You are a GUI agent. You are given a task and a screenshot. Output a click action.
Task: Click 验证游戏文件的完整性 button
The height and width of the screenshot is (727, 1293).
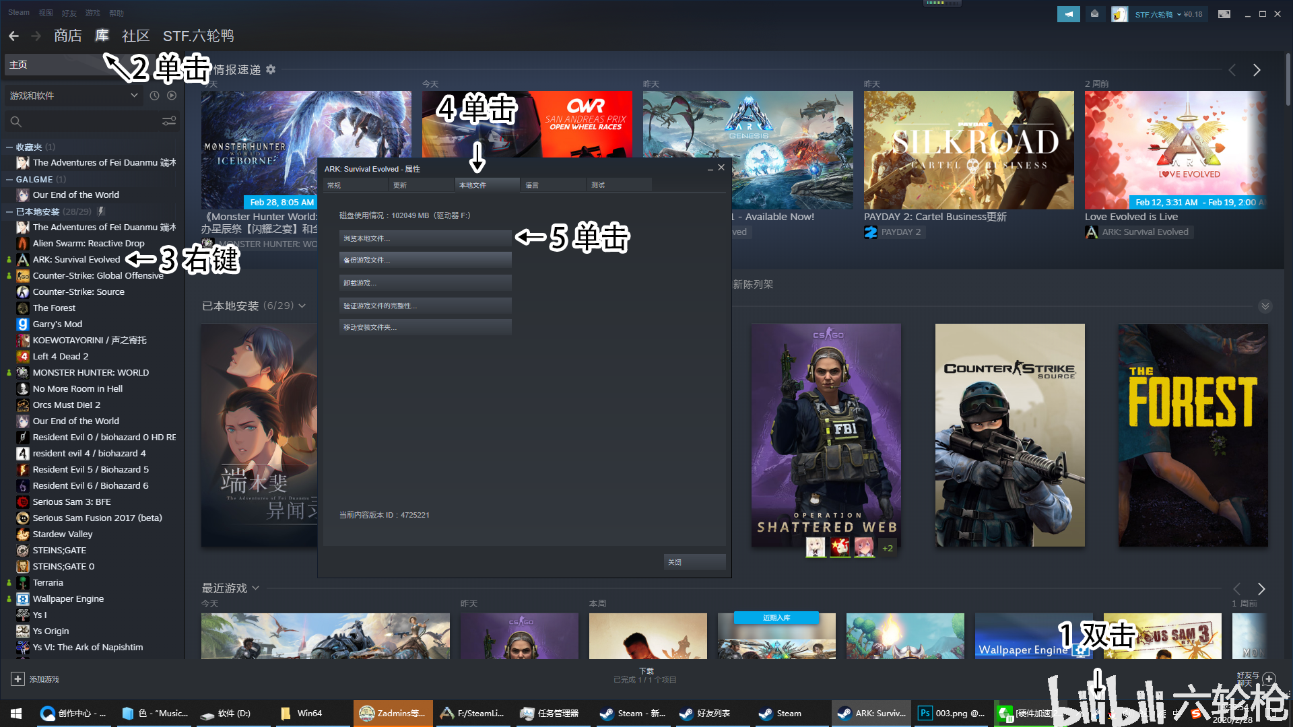425,306
